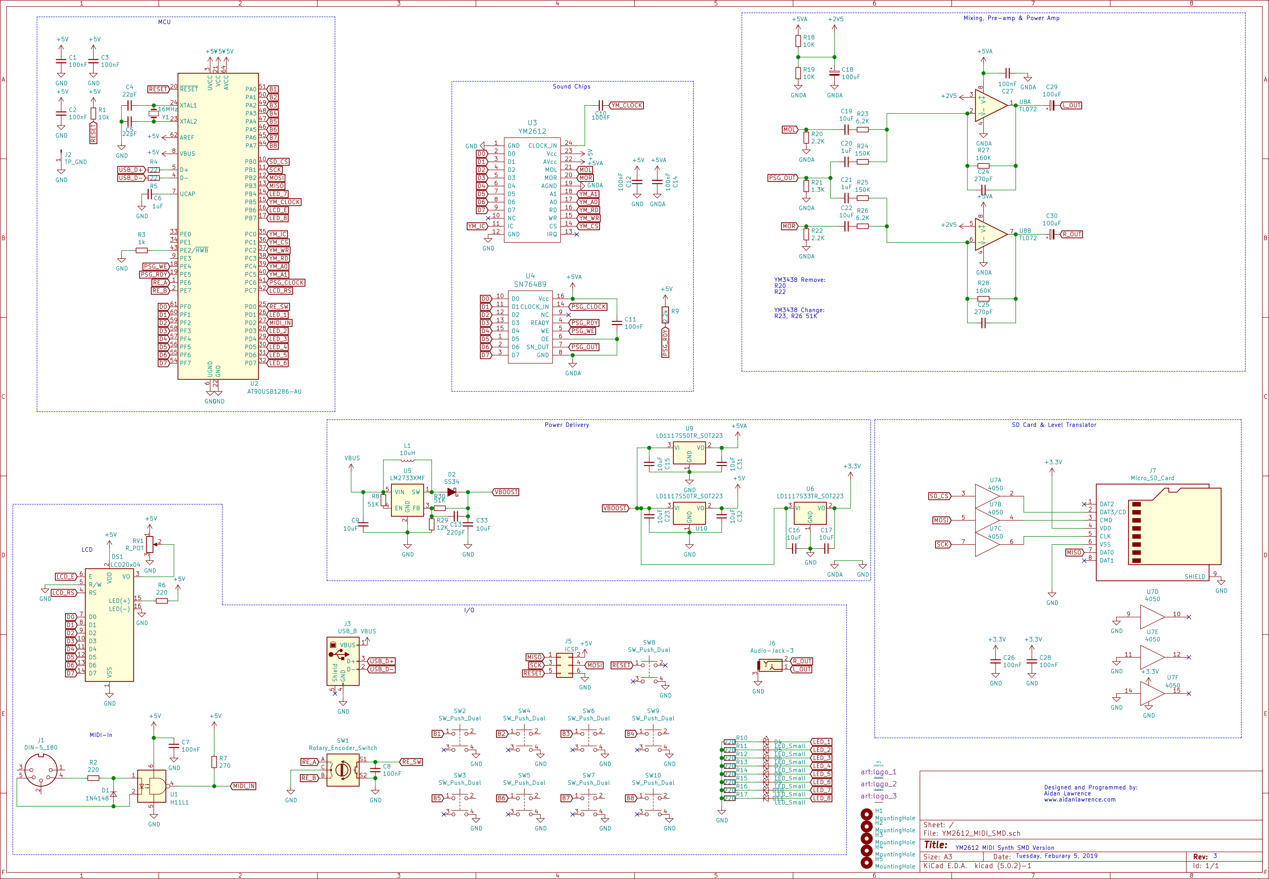Click the SW1 rotary encoder symbol
This screenshot has width=1269, height=879.
tap(343, 769)
